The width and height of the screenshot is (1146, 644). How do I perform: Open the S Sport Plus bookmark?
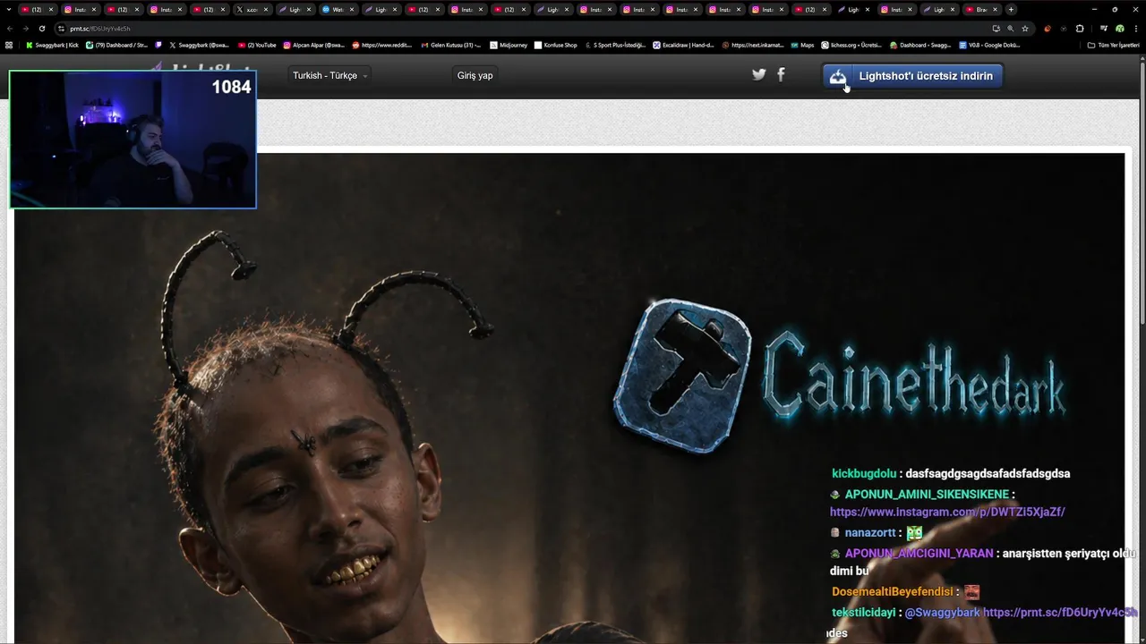(615, 45)
